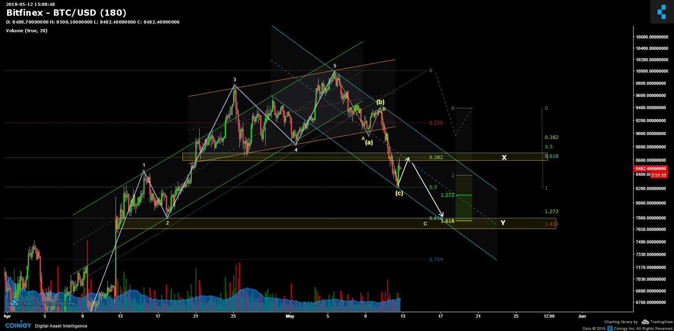Click the yellow (b) wave label
This screenshot has width=674, height=331.
coord(380,102)
